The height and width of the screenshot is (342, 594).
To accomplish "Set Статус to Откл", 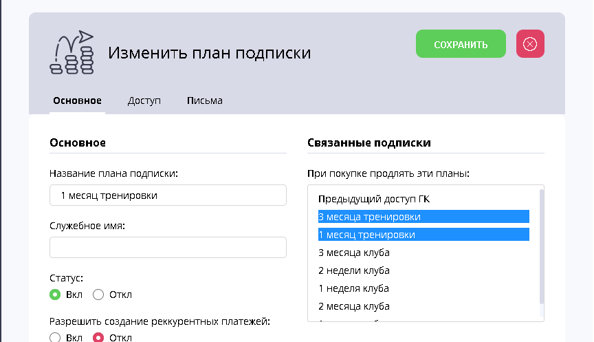I will click(x=98, y=295).
